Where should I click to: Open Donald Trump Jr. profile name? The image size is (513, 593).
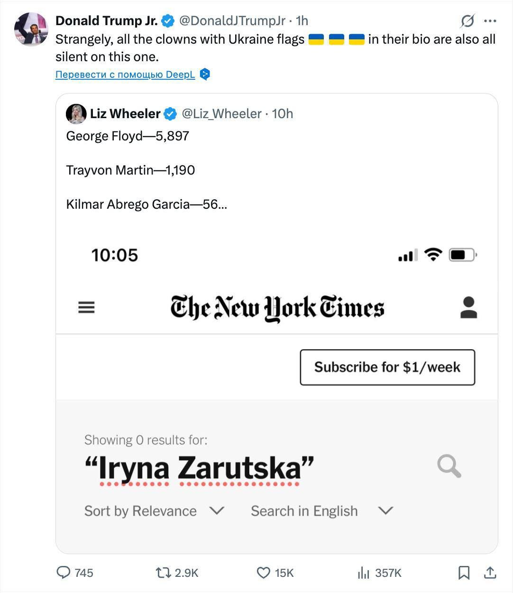tap(107, 21)
